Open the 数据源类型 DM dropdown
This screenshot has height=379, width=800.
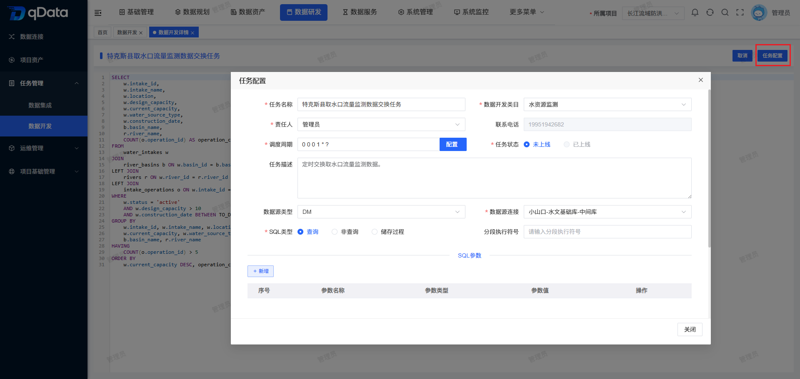pos(381,212)
